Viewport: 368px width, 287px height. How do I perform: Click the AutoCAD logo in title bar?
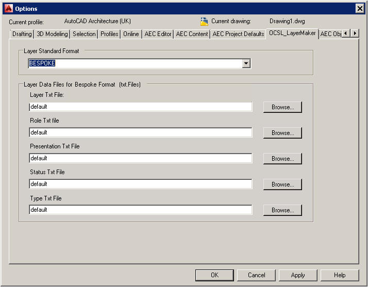8,8
